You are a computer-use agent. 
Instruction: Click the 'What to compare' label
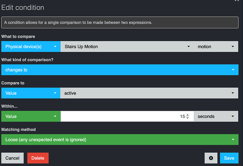[18, 36]
